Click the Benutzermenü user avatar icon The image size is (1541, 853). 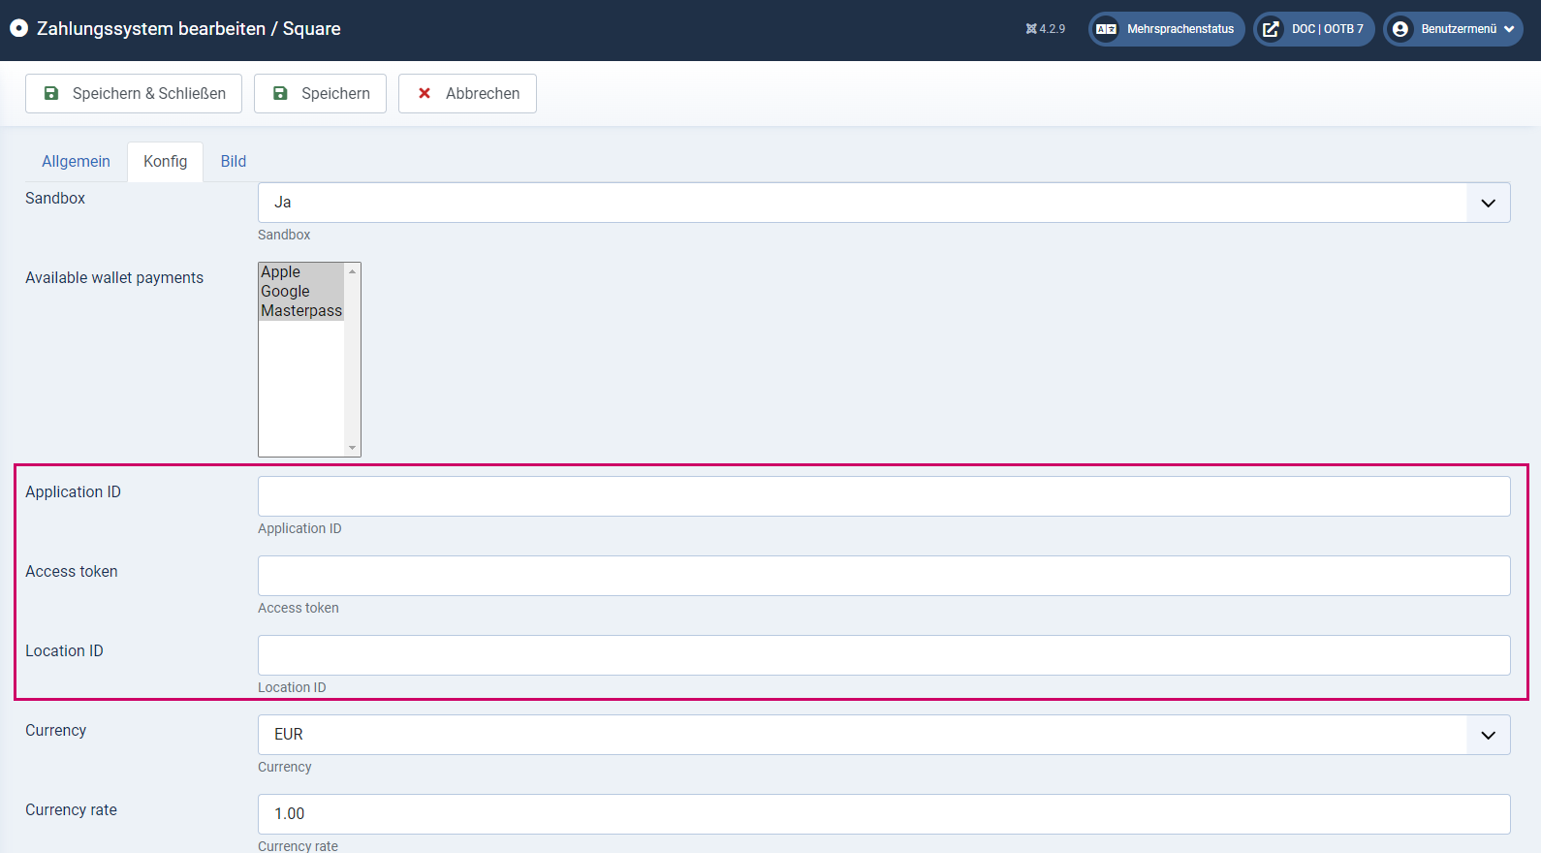(x=1400, y=29)
